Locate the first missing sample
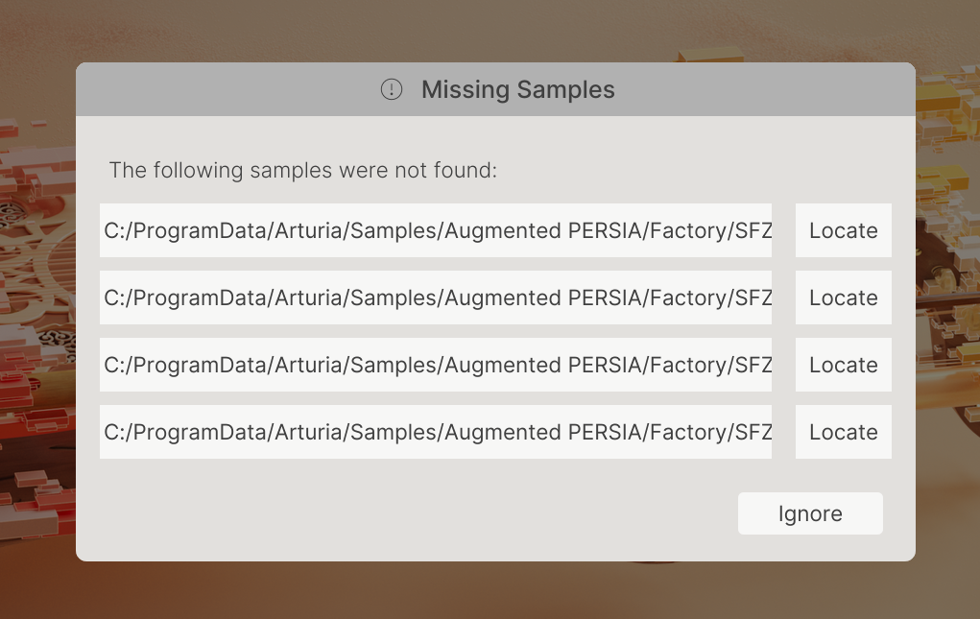The image size is (980, 619). [x=843, y=230]
